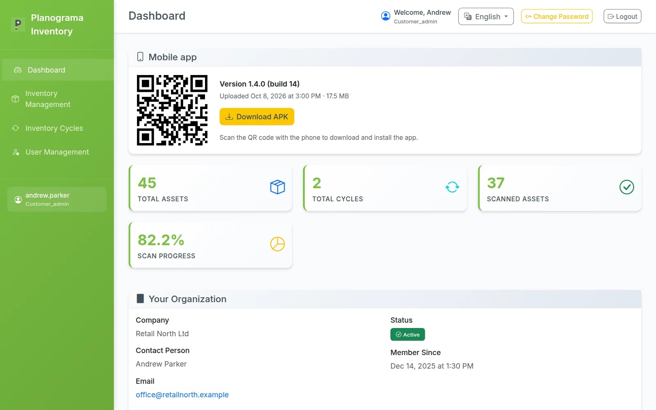The height and width of the screenshot is (410, 656).
Task: Click the Welcome, Andrew header text
Action: [422, 12]
